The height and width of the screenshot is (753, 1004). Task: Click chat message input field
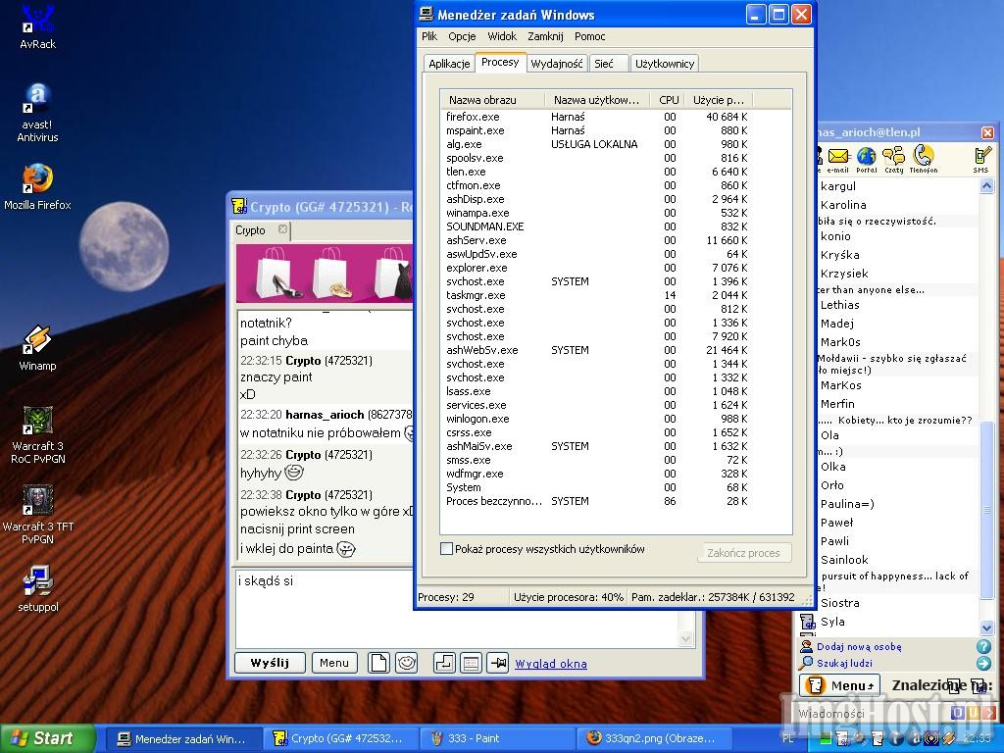[x=456, y=608]
